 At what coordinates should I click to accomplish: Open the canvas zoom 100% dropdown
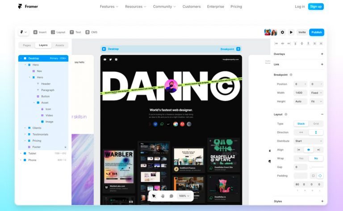tap(184, 196)
